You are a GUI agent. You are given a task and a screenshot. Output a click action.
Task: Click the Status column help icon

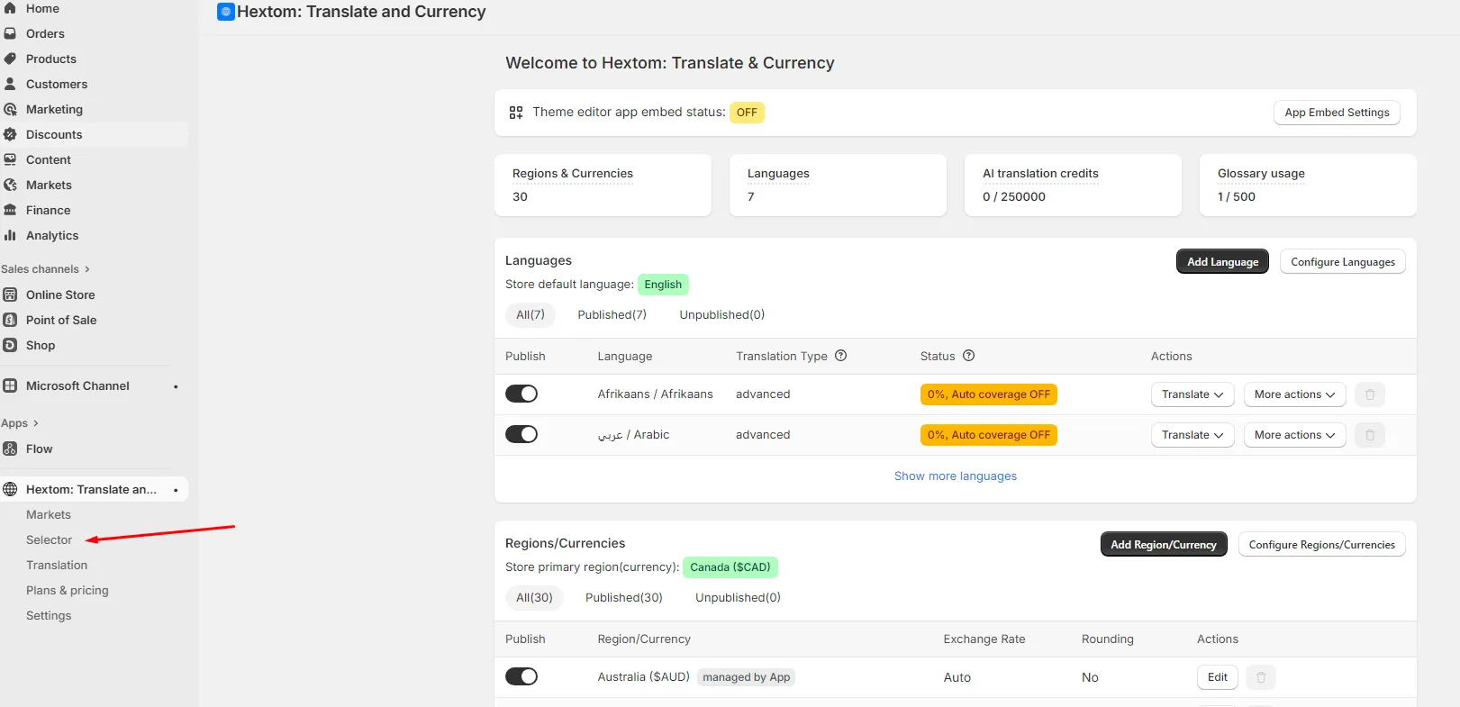pyautogui.click(x=968, y=356)
